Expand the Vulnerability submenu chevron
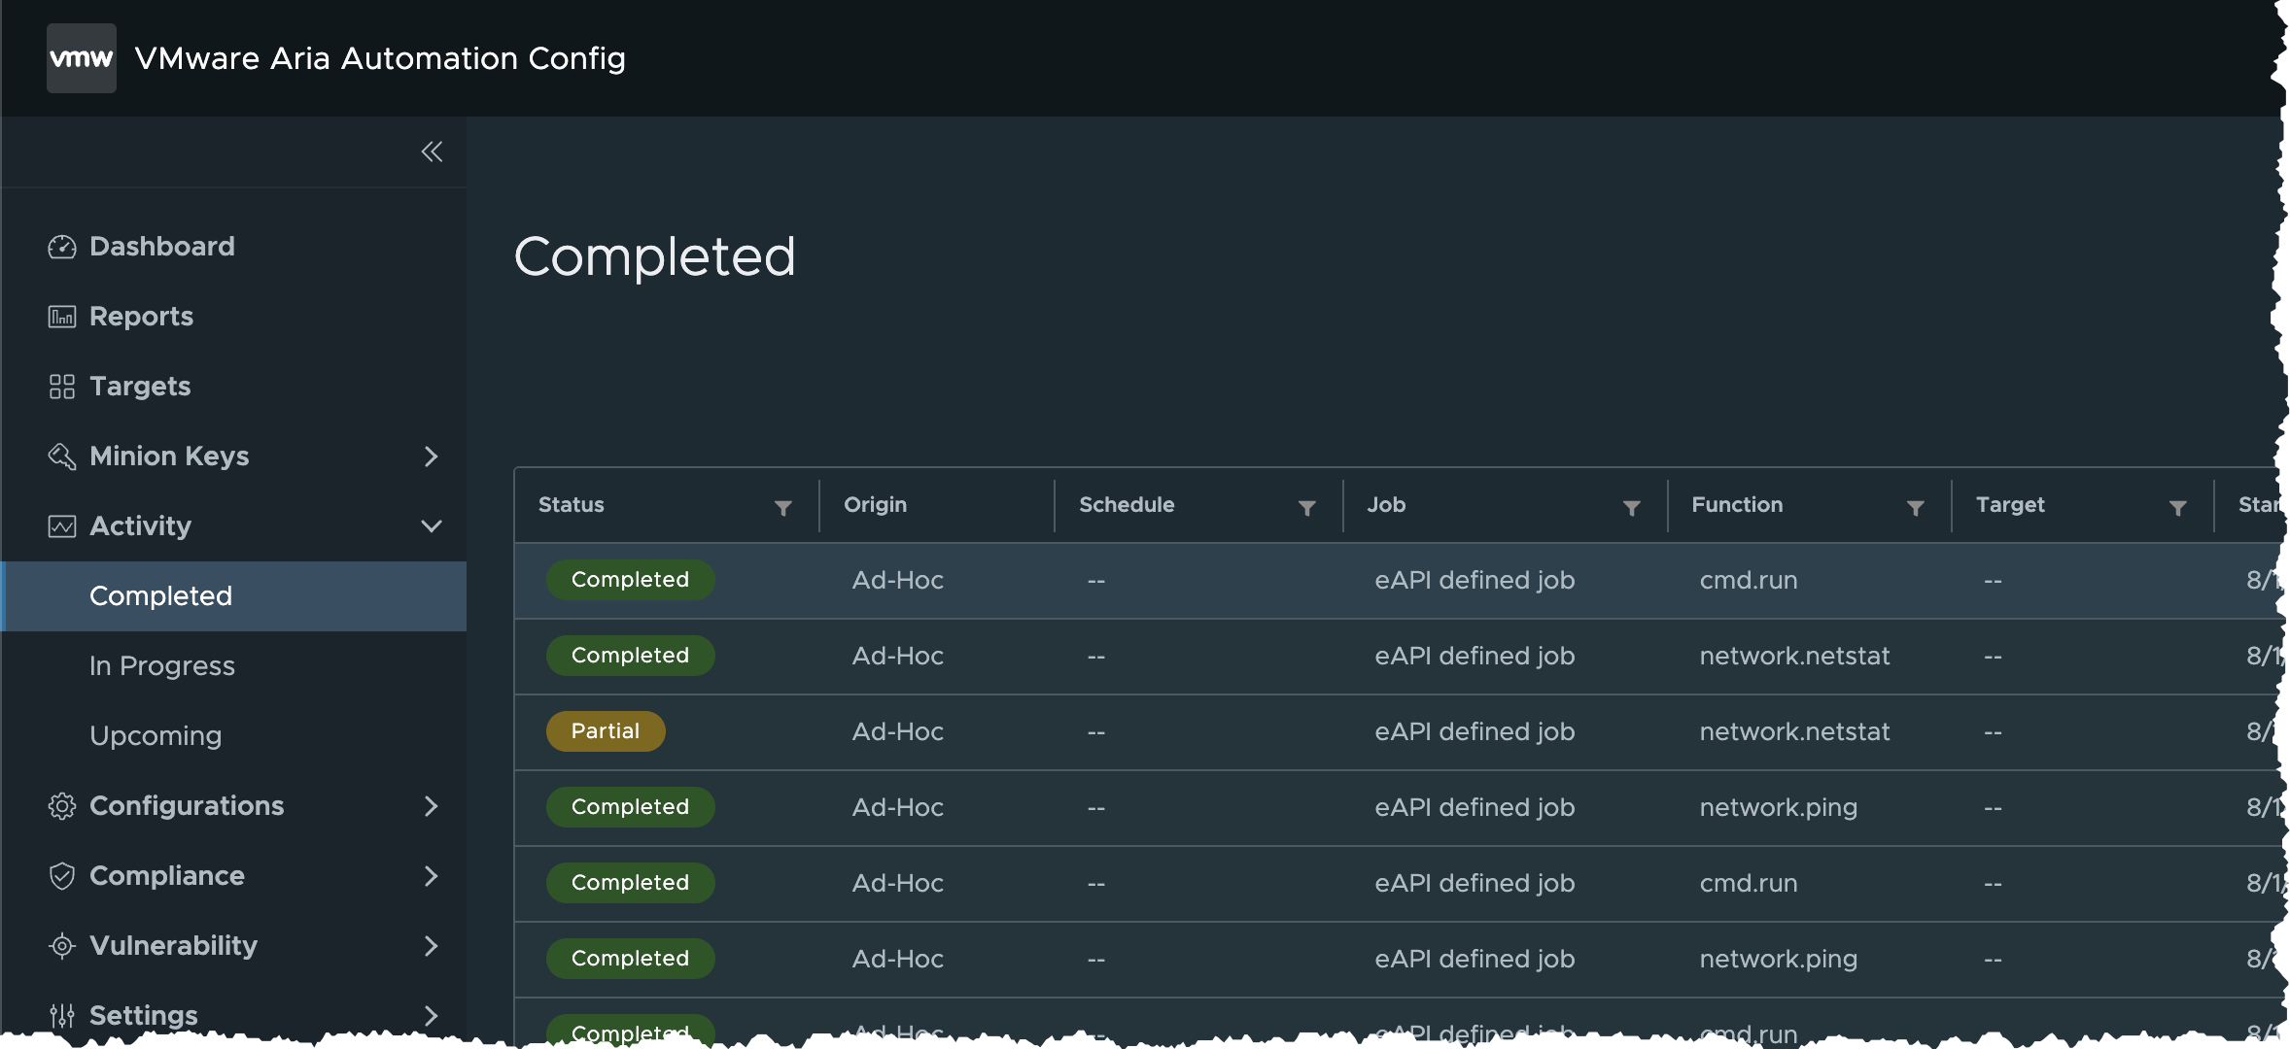The image size is (2290, 1049). (x=432, y=946)
